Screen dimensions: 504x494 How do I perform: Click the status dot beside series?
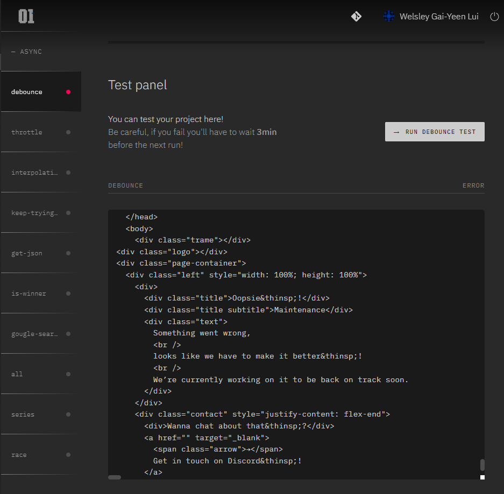coord(68,414)
